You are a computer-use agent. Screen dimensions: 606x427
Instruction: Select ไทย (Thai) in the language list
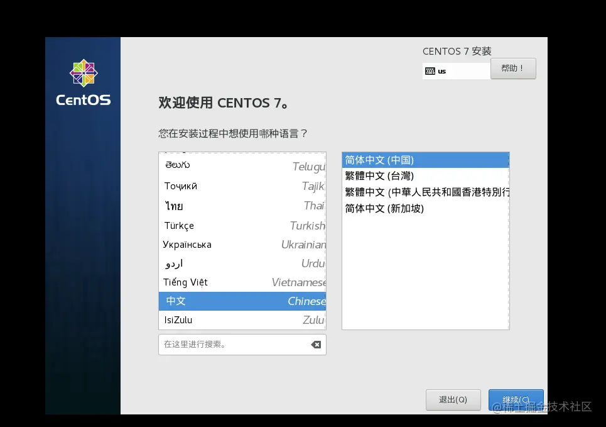click(242, 206)
